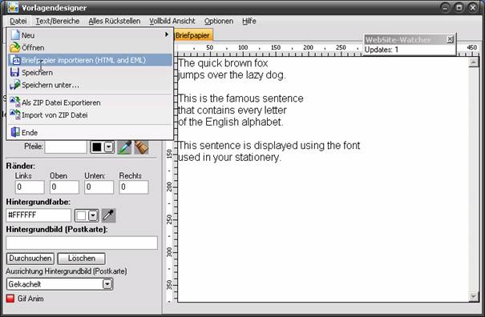Click 'Updates: 1' in WebSite-Watcher popup

pos(382,50)
